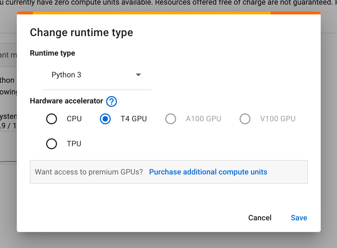Select the CPU radio button circle
This screenshot has height=248, width=337.
click(x=52, y=119)
